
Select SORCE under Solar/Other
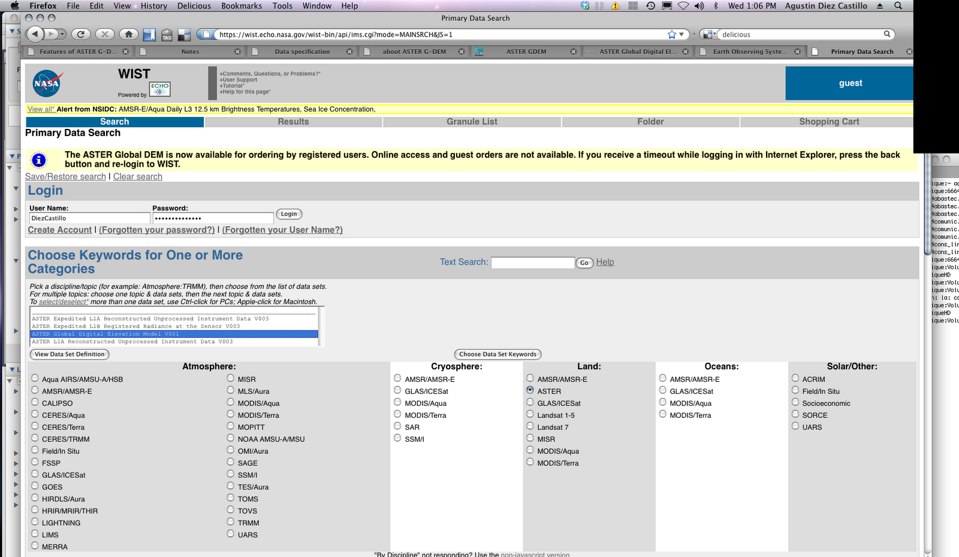(795, 414)
